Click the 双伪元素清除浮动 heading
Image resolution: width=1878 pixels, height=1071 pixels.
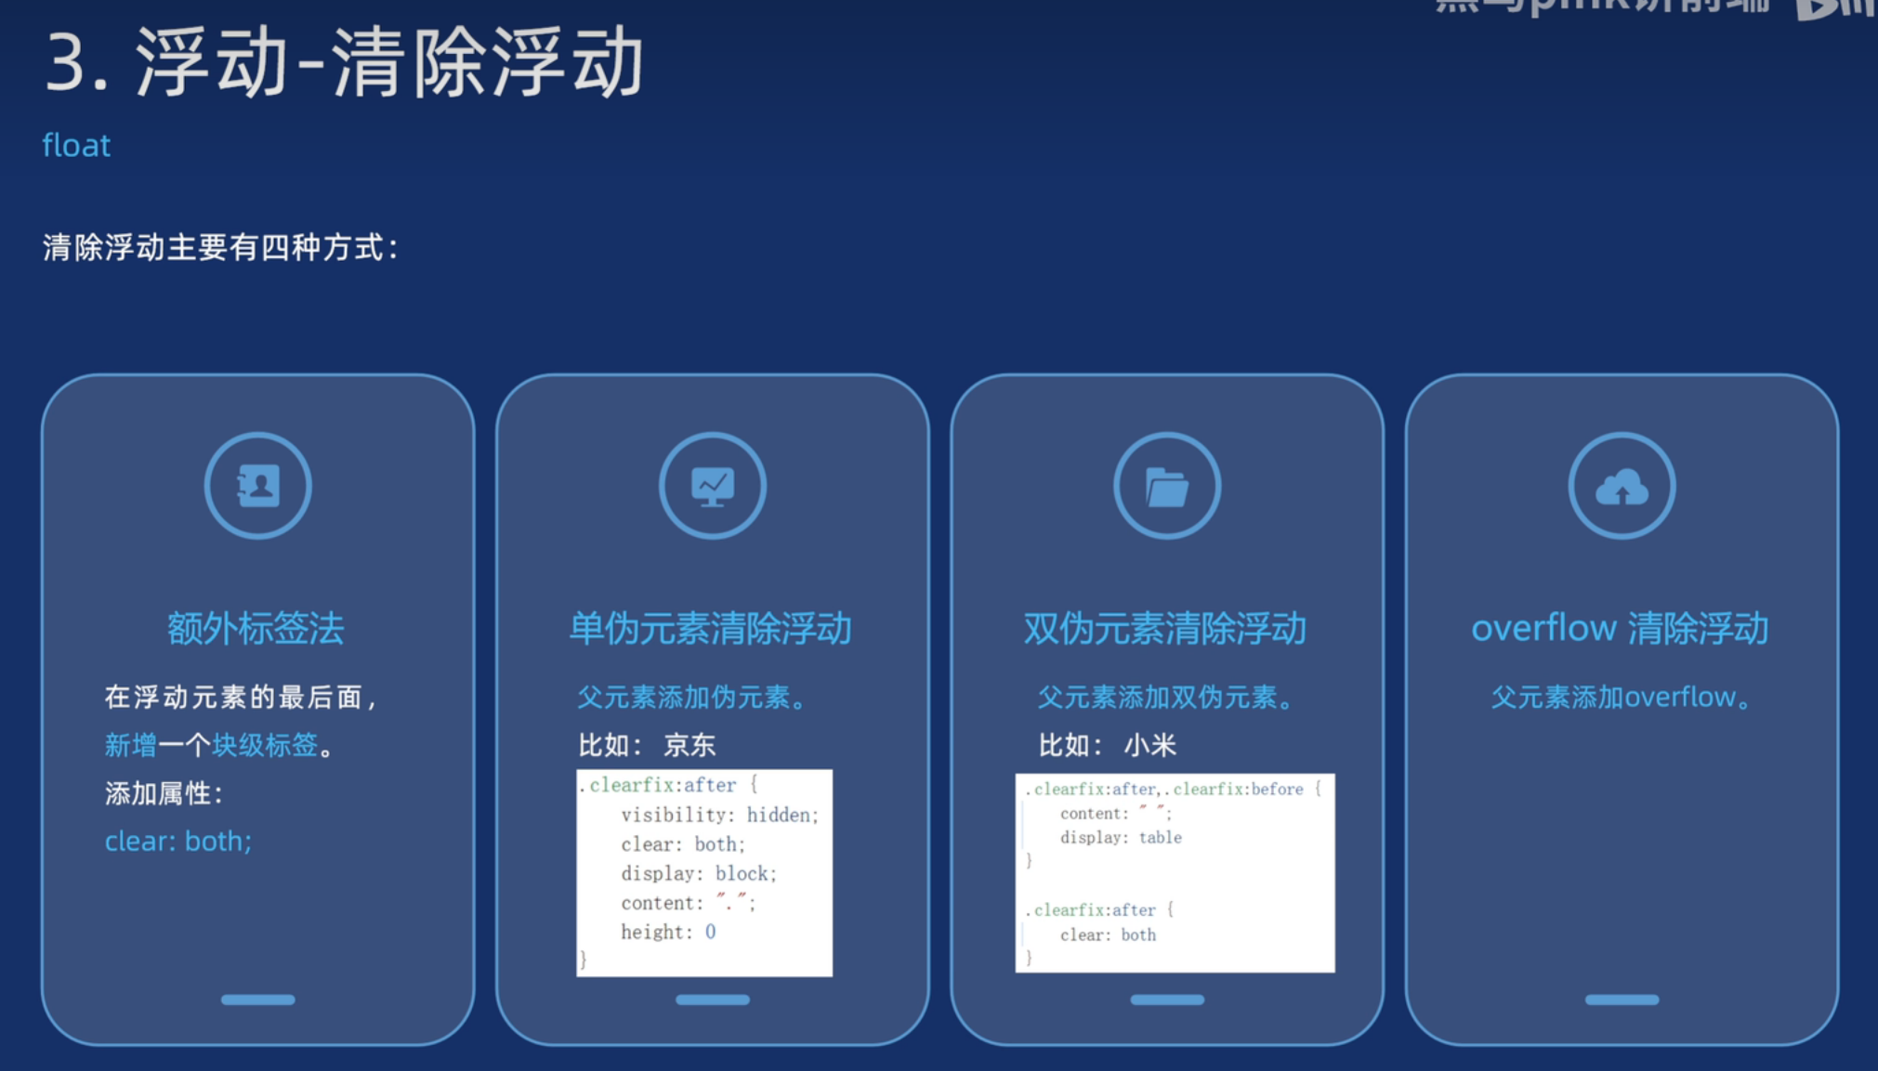click(1164, 629)
